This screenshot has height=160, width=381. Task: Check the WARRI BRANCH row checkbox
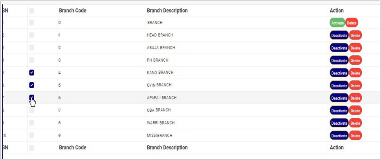coord(32,123)
